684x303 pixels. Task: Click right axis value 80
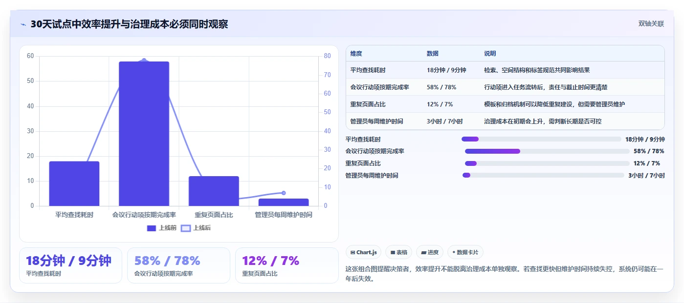328,56
